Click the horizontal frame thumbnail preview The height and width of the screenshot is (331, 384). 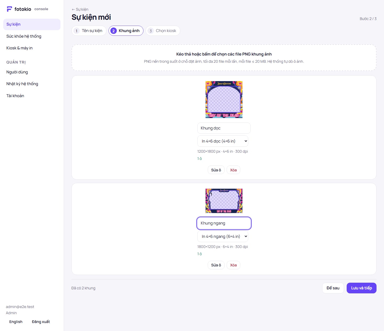coord(224,201)
